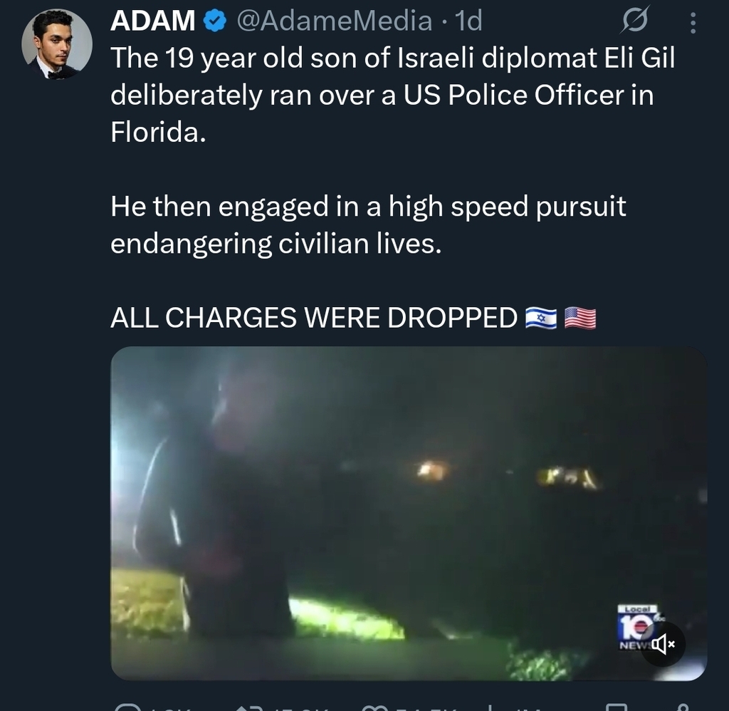Play the Local 10 News video
The height and width of the screenshot is (711, 729).
pos(408,513)
